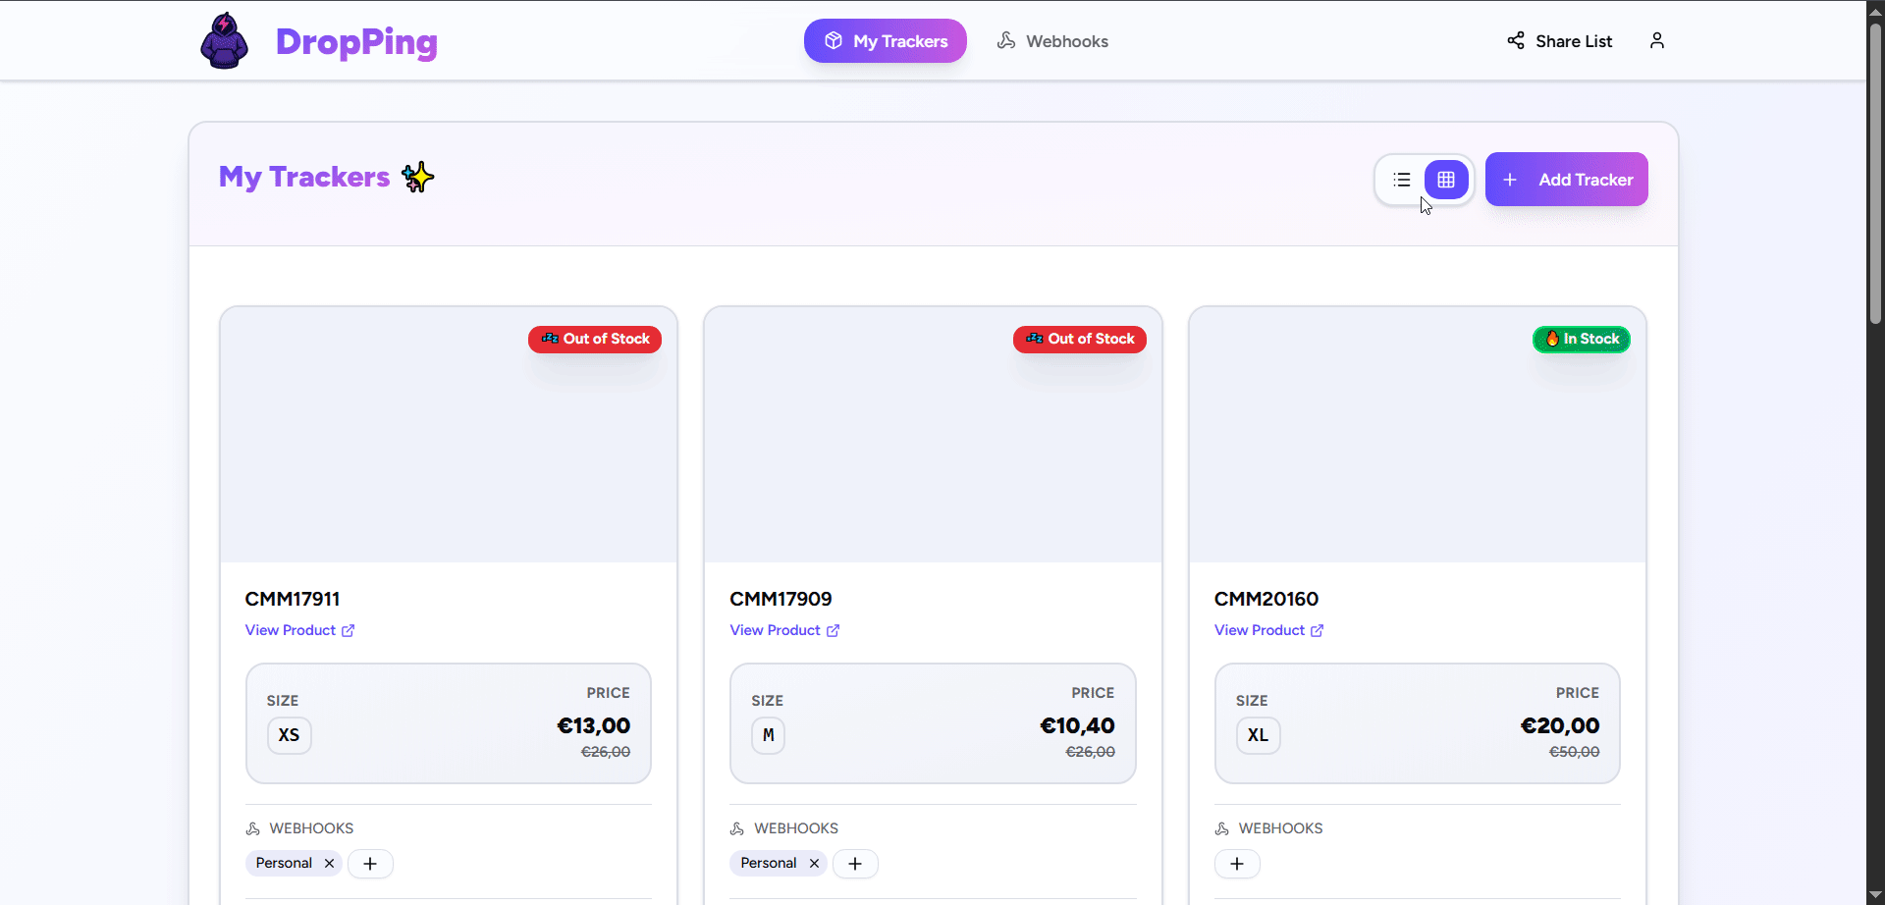Go to the Webhooks tab
The width and height of the screenshot is (1885, 905).
point(1052,41)
